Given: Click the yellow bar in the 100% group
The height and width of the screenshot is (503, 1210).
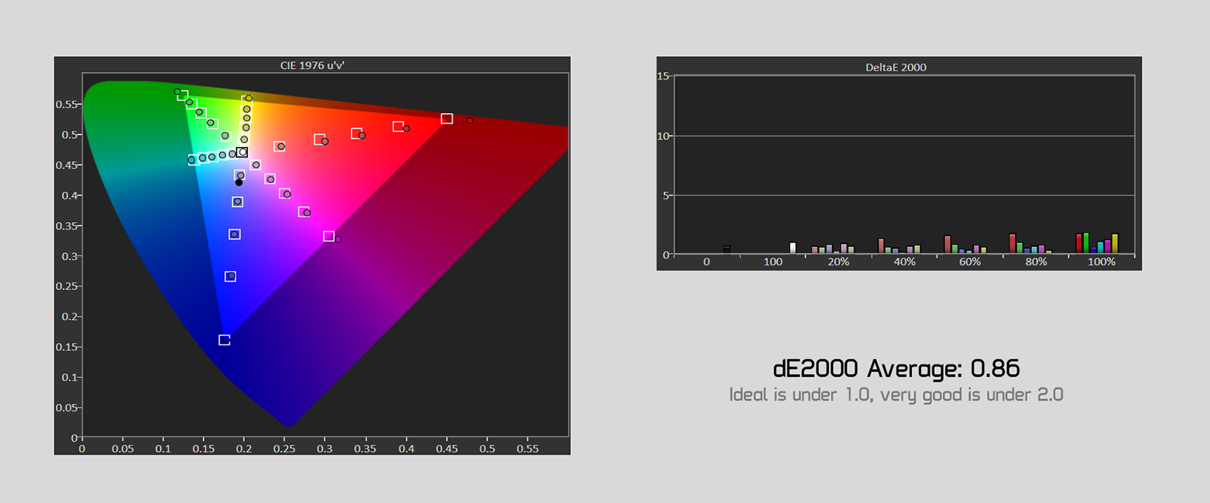Looking at the screenshot, I should coord(1114,243).
